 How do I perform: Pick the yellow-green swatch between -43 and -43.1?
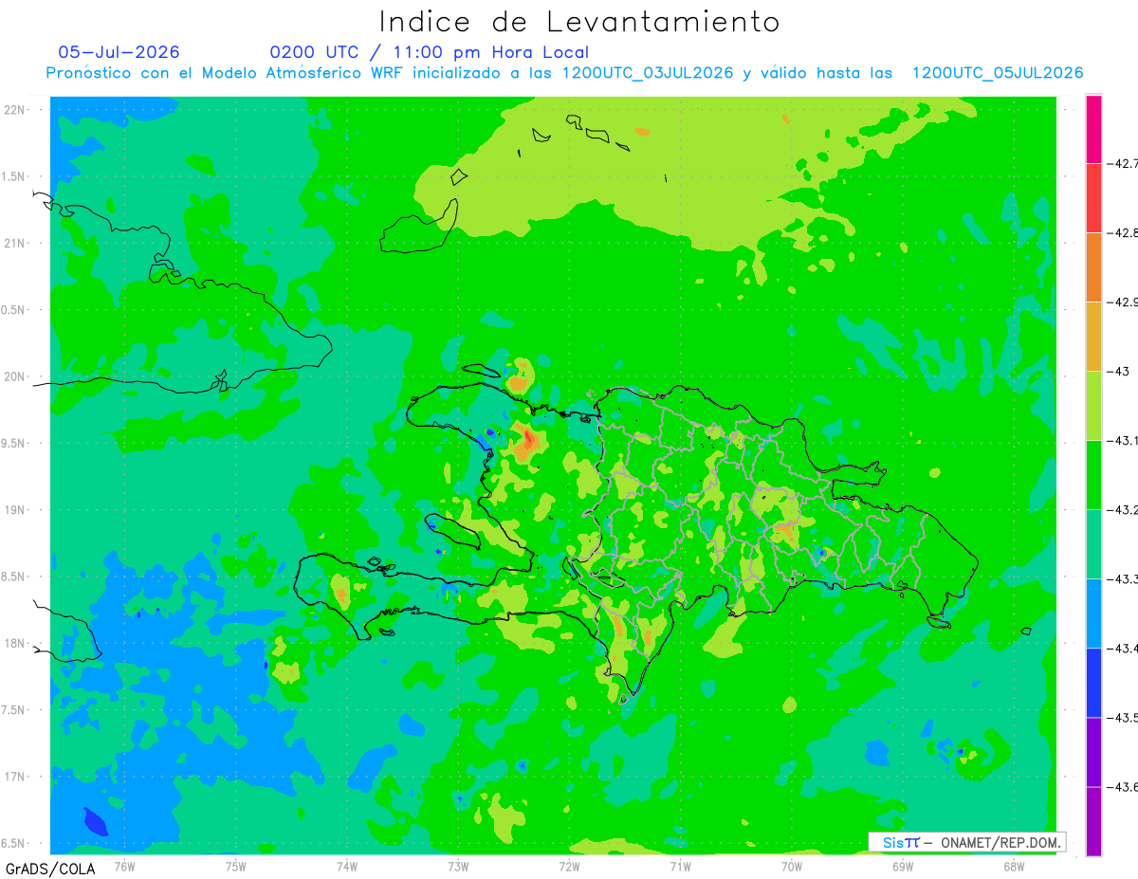pyautogui.click(x=1093, y=406)
